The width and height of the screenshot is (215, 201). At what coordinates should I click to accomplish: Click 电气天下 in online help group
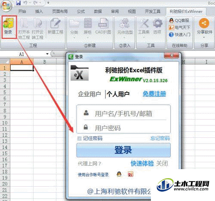click(x=179, y=28)
